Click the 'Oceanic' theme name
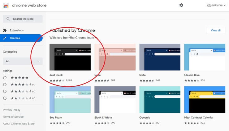 [145, 117]
